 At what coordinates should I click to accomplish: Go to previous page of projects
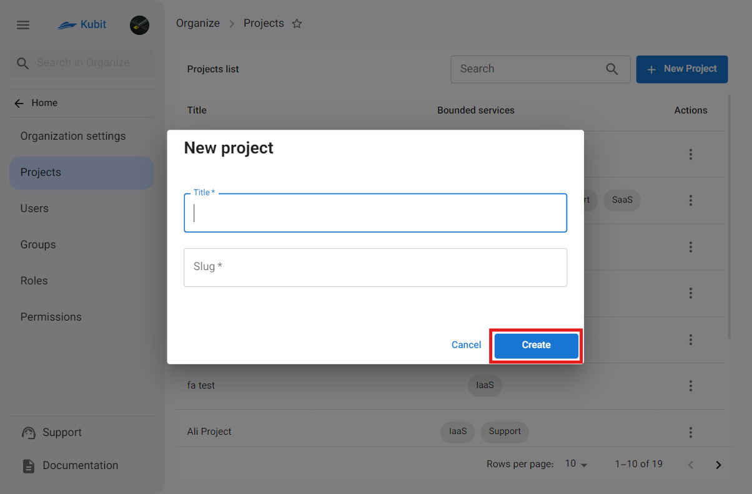[x=691, y=465]
